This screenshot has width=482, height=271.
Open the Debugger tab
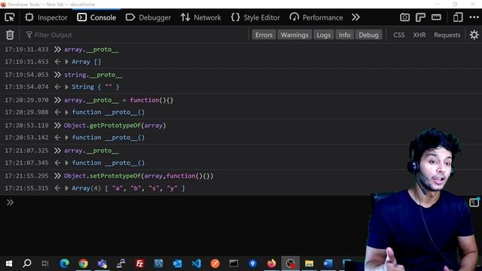click(148, 17)
